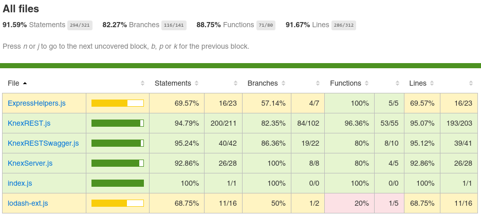Click KnexREST.js functions count 53/55

[390, 123]
